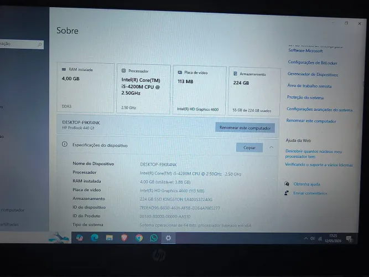
Task: Click 55 GB de 224 GB usados text
Action: tap(252, 110)
